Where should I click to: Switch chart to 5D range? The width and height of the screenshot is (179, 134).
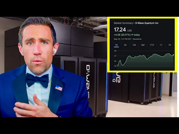125,45
